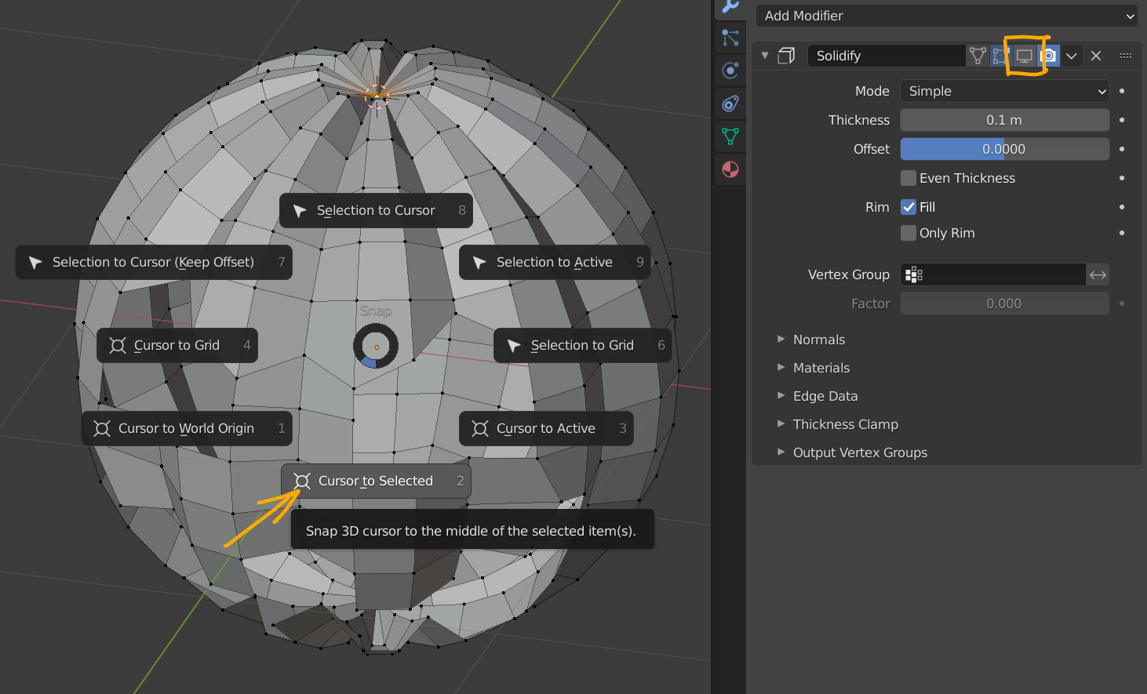Enable the Even Thickness checkbox

pyautogui.click(x=908, y=178)
